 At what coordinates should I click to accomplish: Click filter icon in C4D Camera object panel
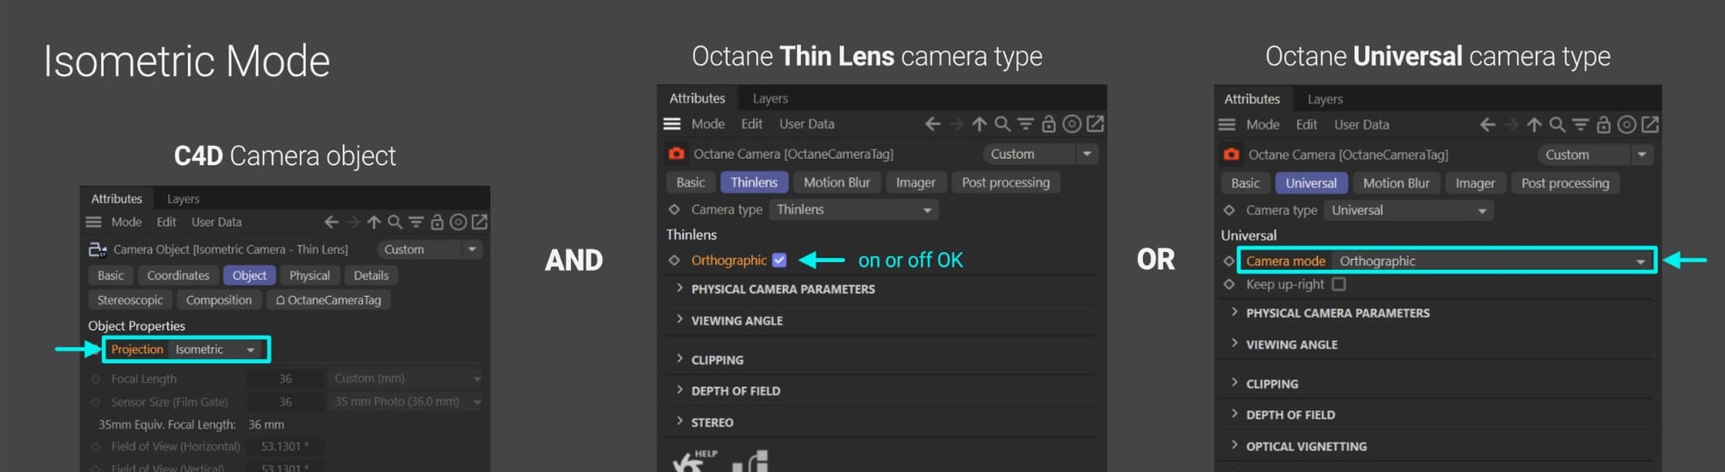pos(416,222)
